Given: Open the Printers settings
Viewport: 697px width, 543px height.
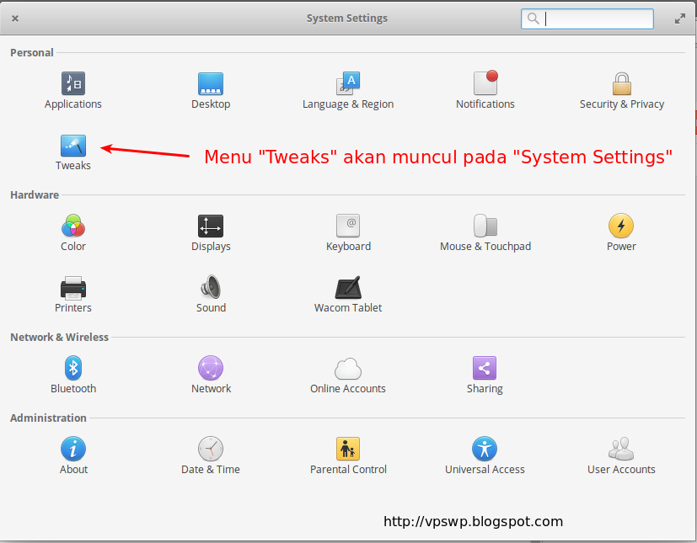Looking at the screenshot, I should 73,295.
